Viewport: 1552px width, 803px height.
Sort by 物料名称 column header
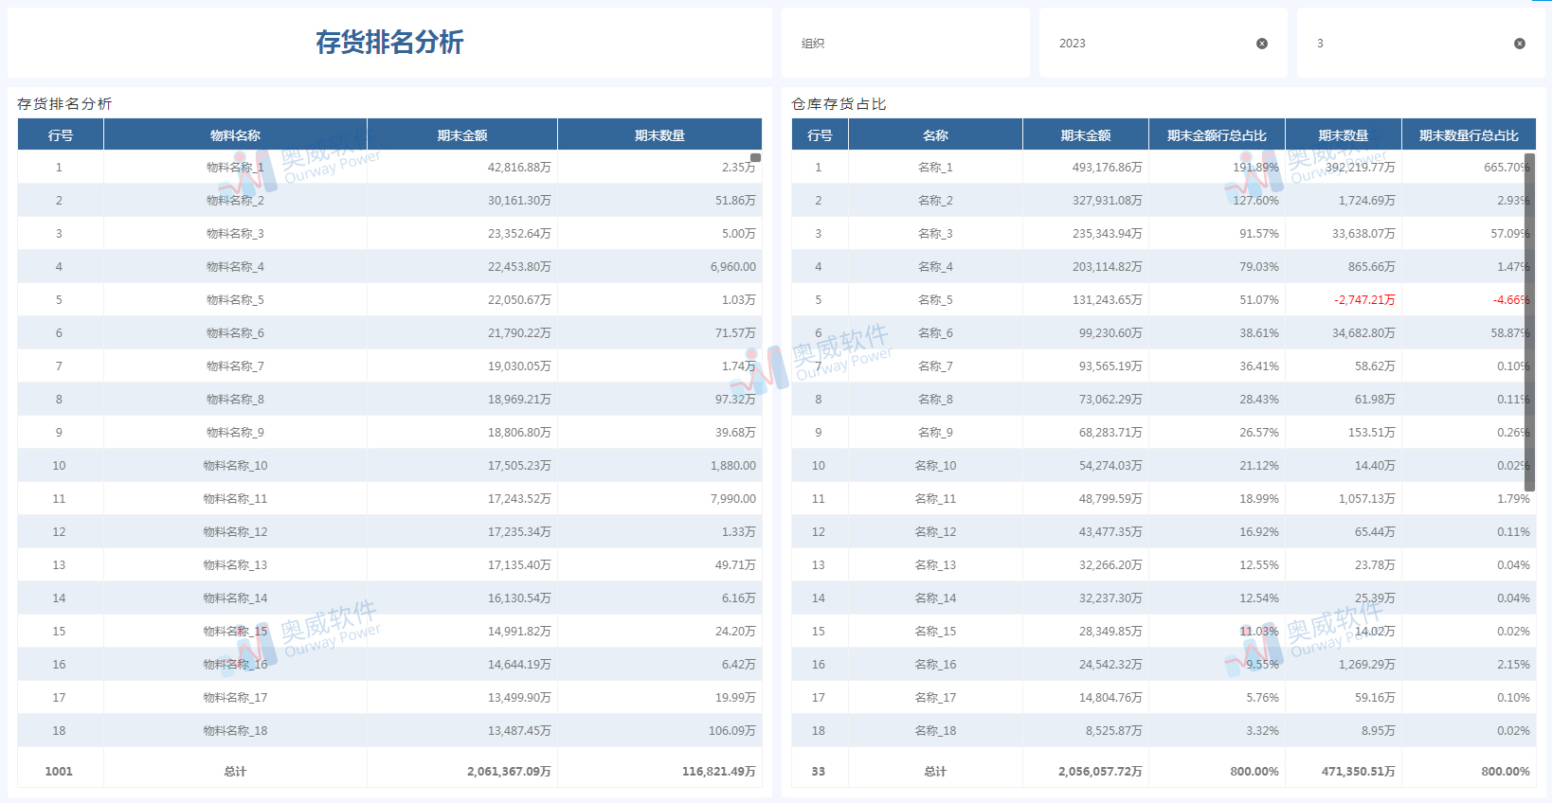point(235,135)
